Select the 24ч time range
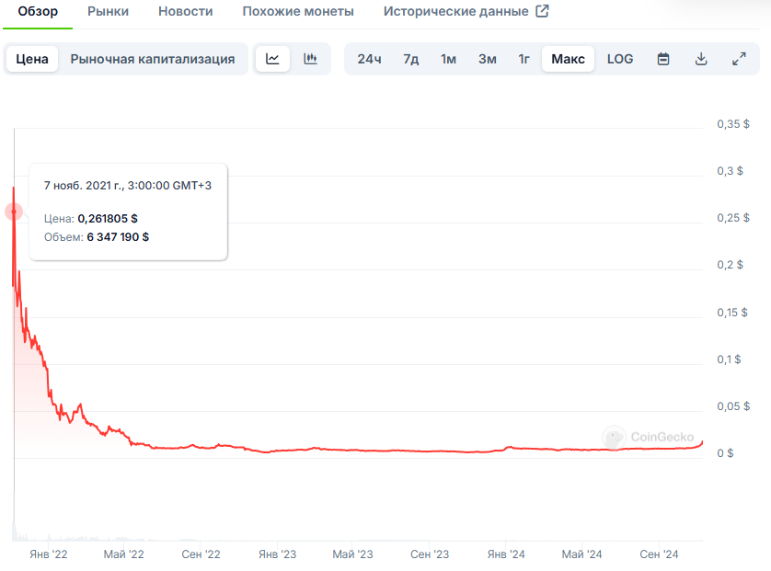Image resolution: width=771 pixels, height=571 pixels. coord(369,59)
